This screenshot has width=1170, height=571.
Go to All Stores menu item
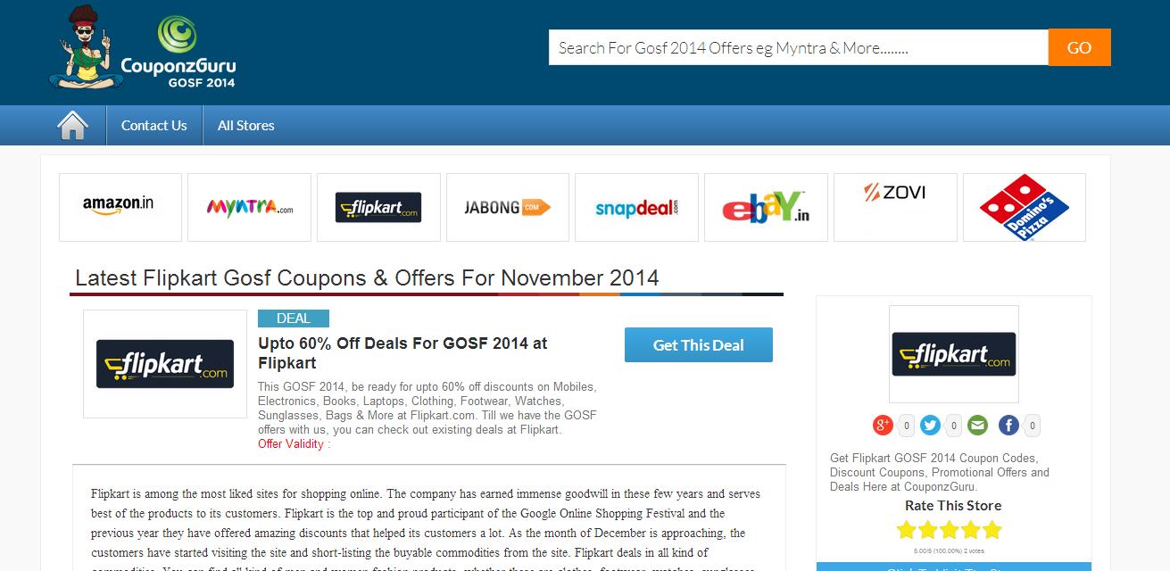[x=246, y=125]
